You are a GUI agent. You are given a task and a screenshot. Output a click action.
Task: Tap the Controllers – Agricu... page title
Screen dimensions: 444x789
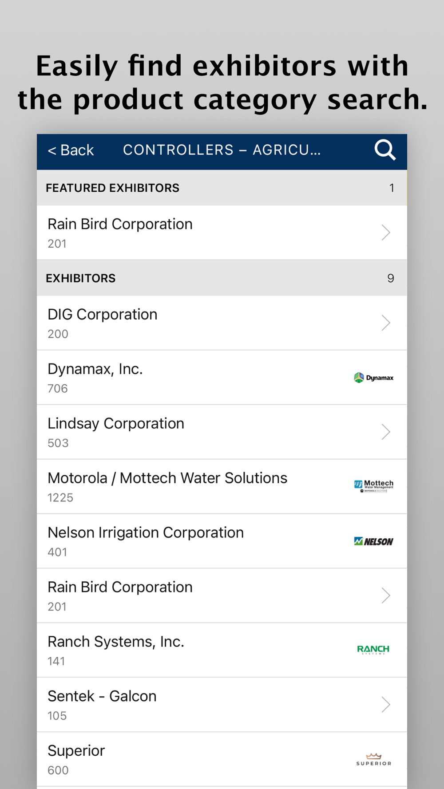[x=222, y=150]
